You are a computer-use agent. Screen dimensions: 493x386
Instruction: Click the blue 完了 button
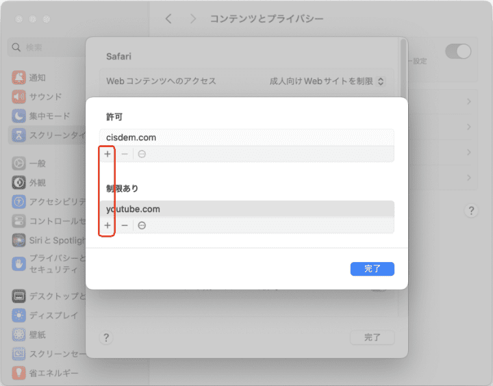372,269
